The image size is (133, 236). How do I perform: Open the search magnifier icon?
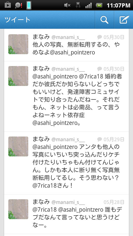pos(104,20)
